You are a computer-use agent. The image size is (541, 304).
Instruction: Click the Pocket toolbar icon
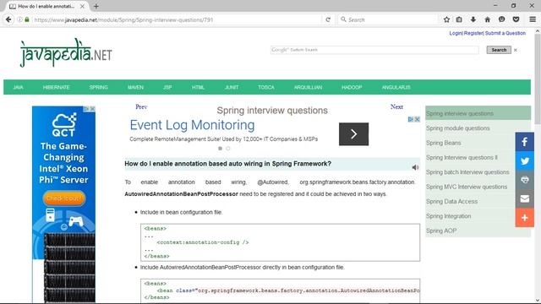point(516,19)
